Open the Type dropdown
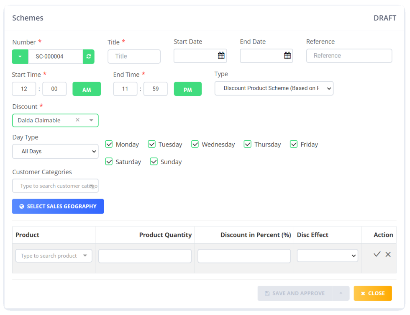This screenshot has width=410, height=315. point(274,88)
